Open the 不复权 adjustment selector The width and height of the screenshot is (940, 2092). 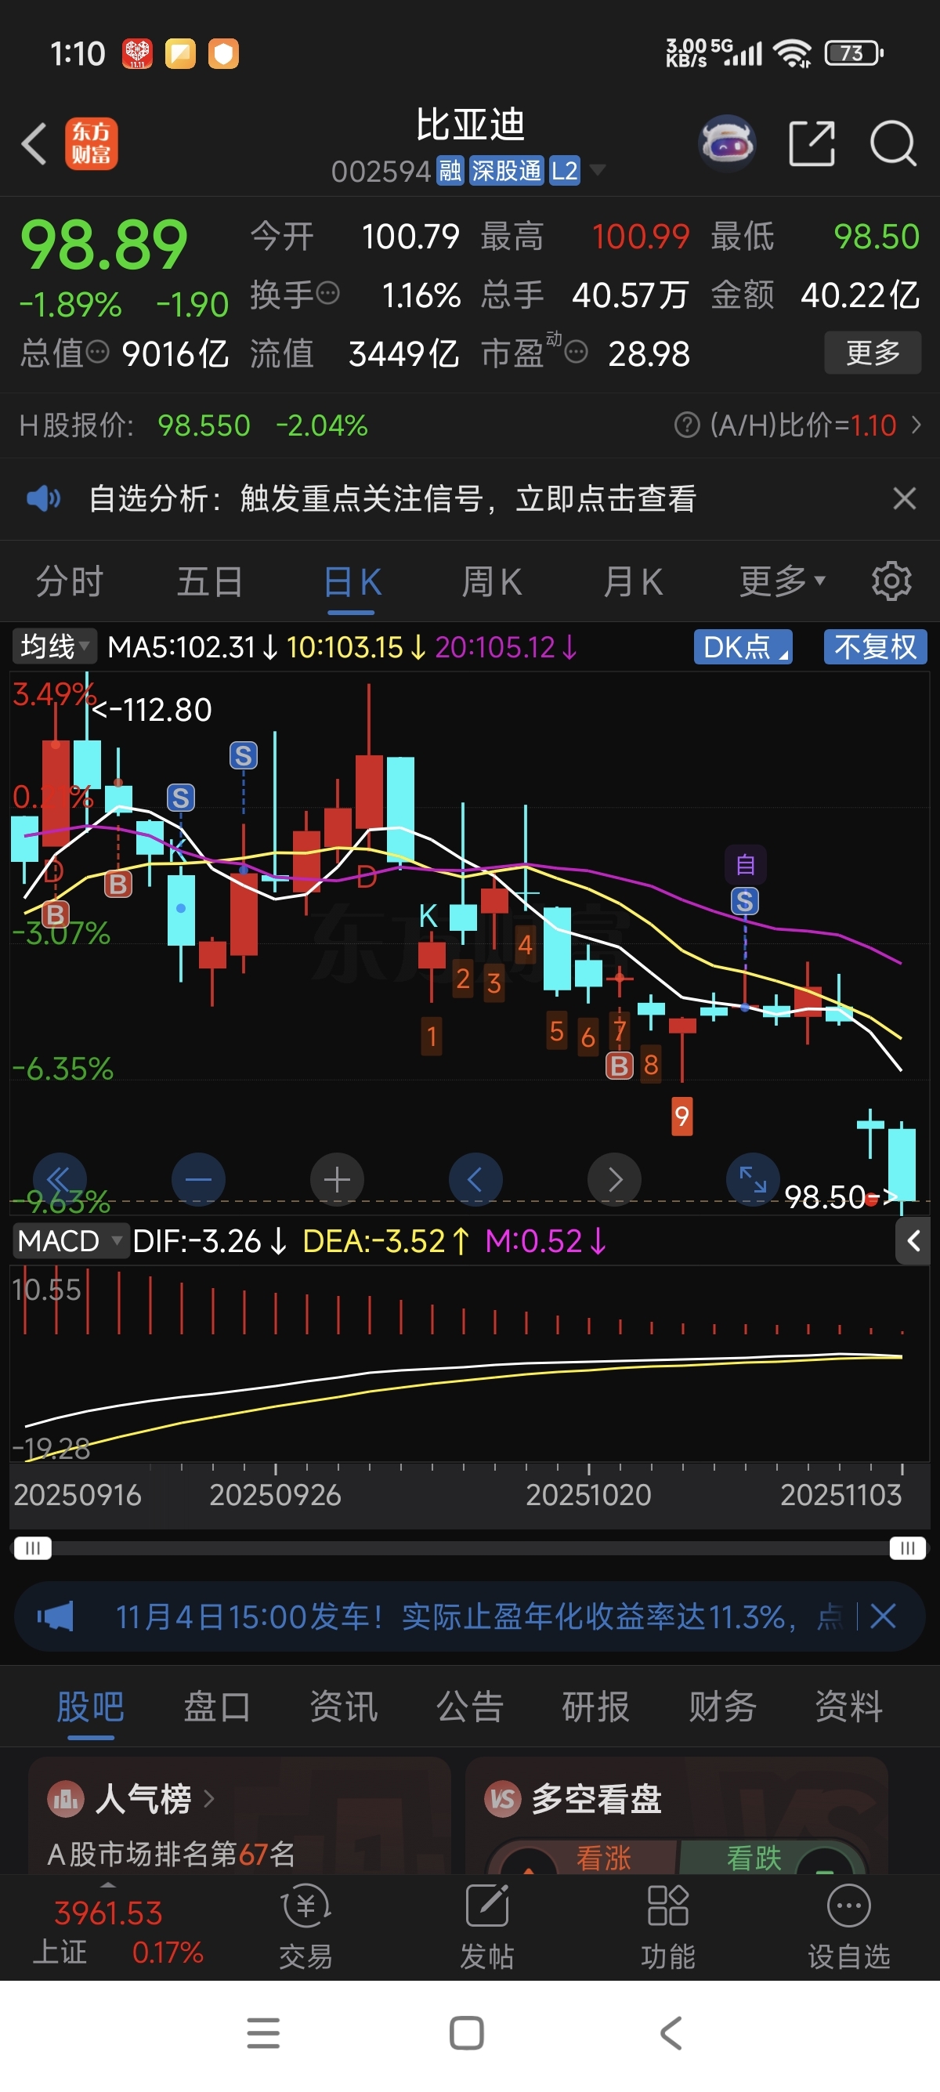[x=875, y=646]
